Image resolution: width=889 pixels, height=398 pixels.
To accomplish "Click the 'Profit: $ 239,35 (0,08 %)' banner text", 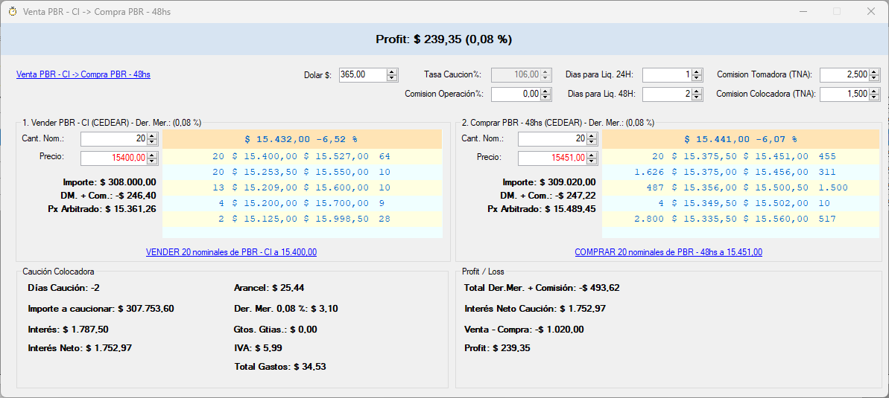I will pyautogui.click(x=444, y=39).
